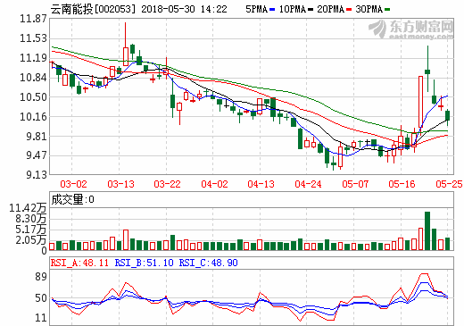Screen dimensions: 464x326
Task: Click the 11.42万 volume axis label
Action: (x=28, y=208)
